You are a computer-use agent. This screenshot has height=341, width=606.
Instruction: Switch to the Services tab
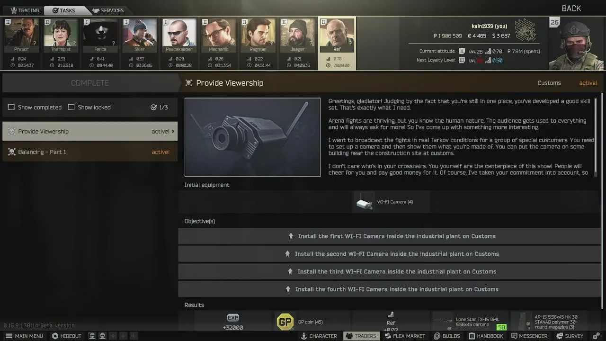coord(108,10)
